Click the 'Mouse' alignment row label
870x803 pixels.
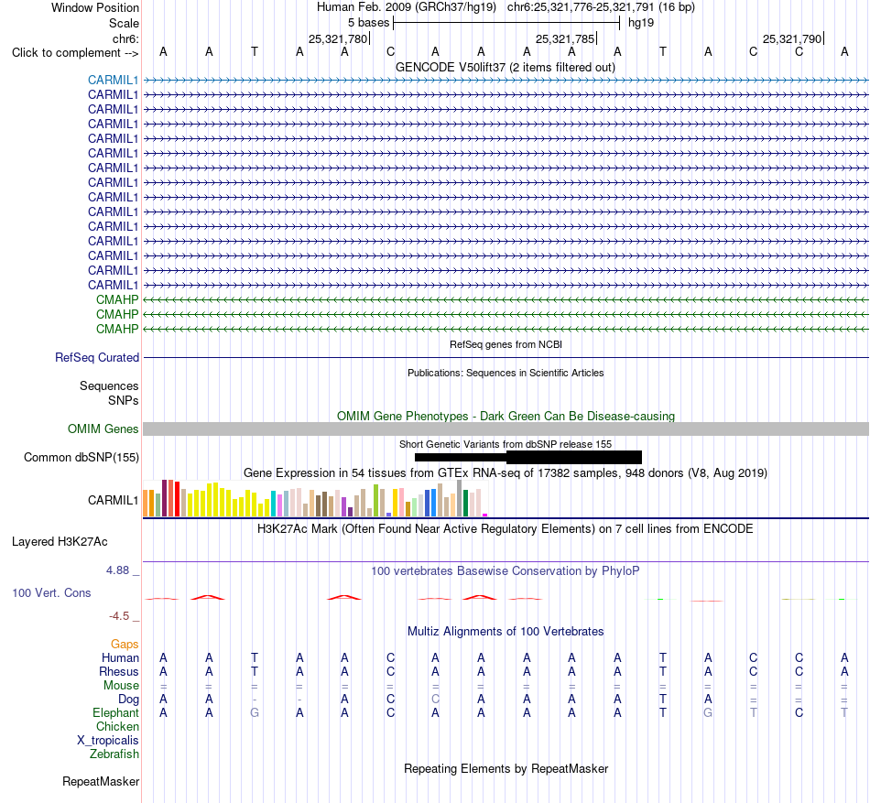121,686
